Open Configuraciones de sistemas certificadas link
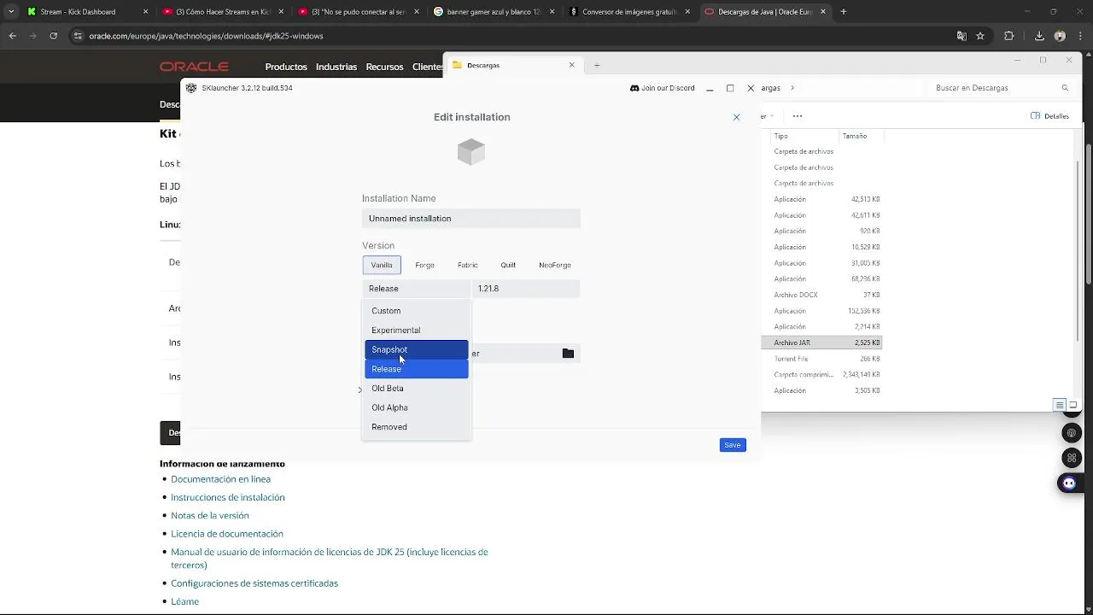1093x615 pixels. (x=254, y=583)
